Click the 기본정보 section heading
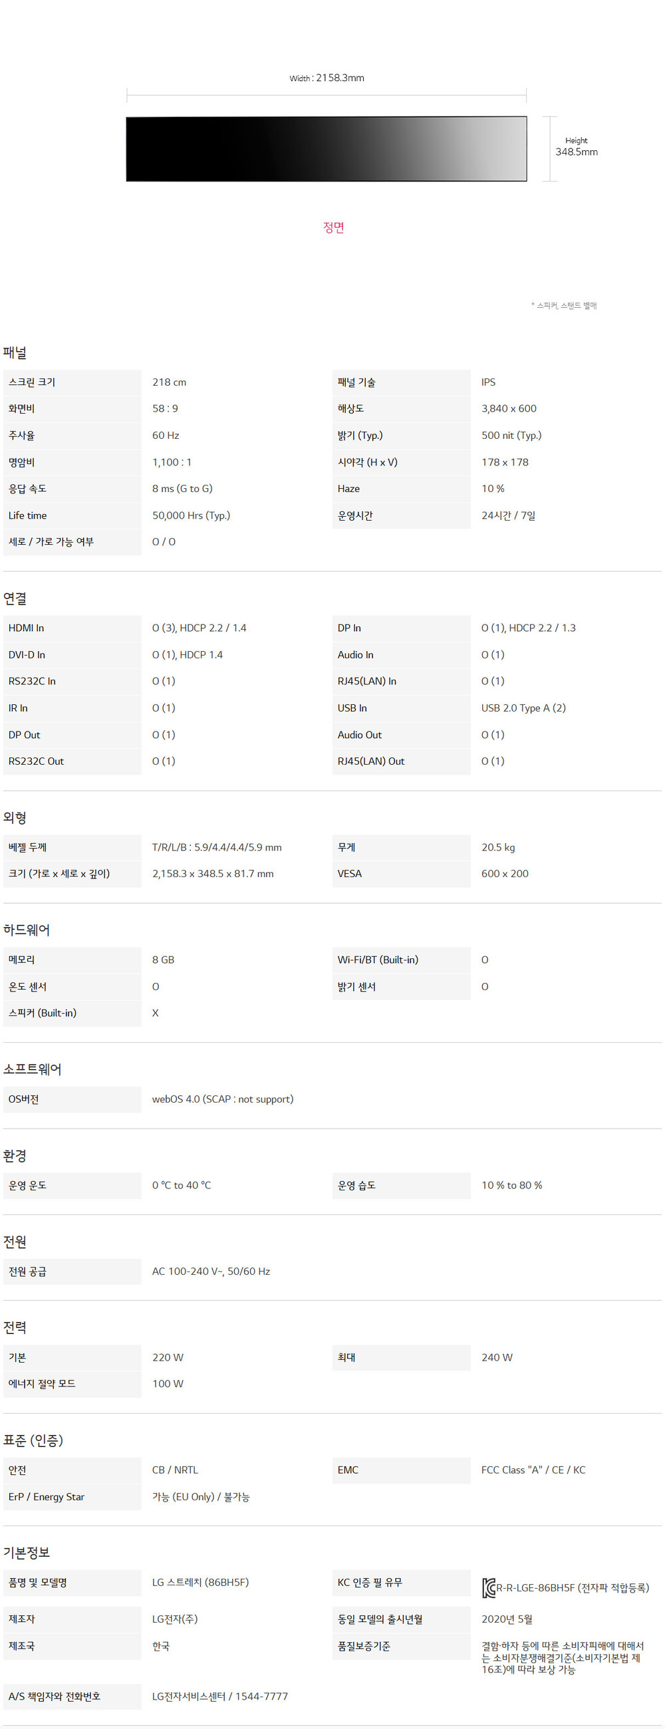This screenshot has width=665, height=1729. point(27,1553)
